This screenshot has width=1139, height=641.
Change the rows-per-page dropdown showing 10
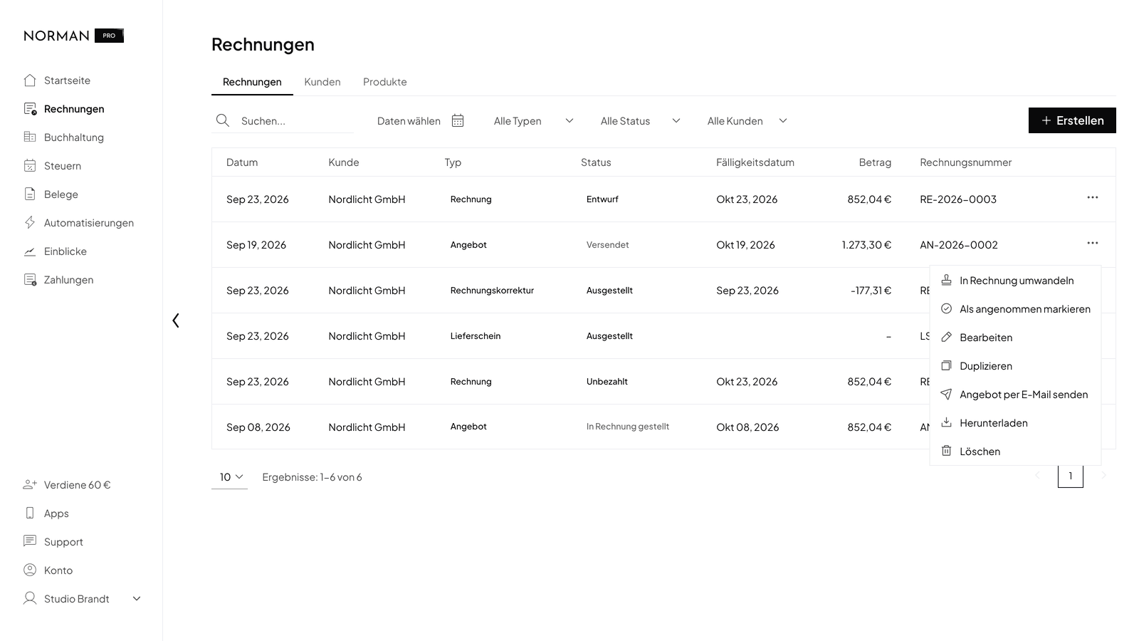230,476
